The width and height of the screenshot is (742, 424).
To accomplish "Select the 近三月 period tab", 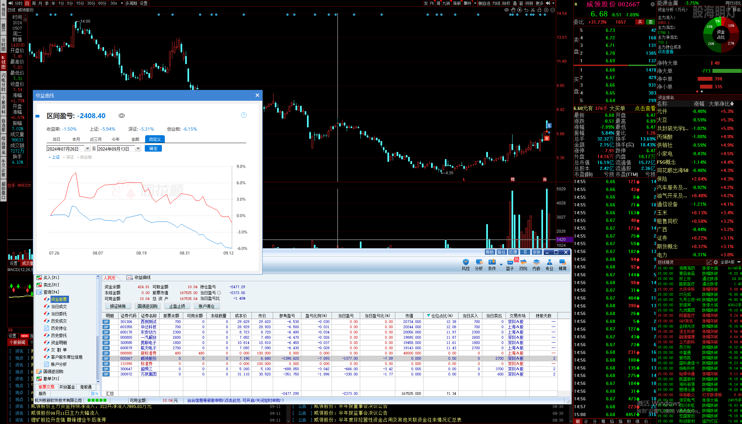I will click(96, 139).
